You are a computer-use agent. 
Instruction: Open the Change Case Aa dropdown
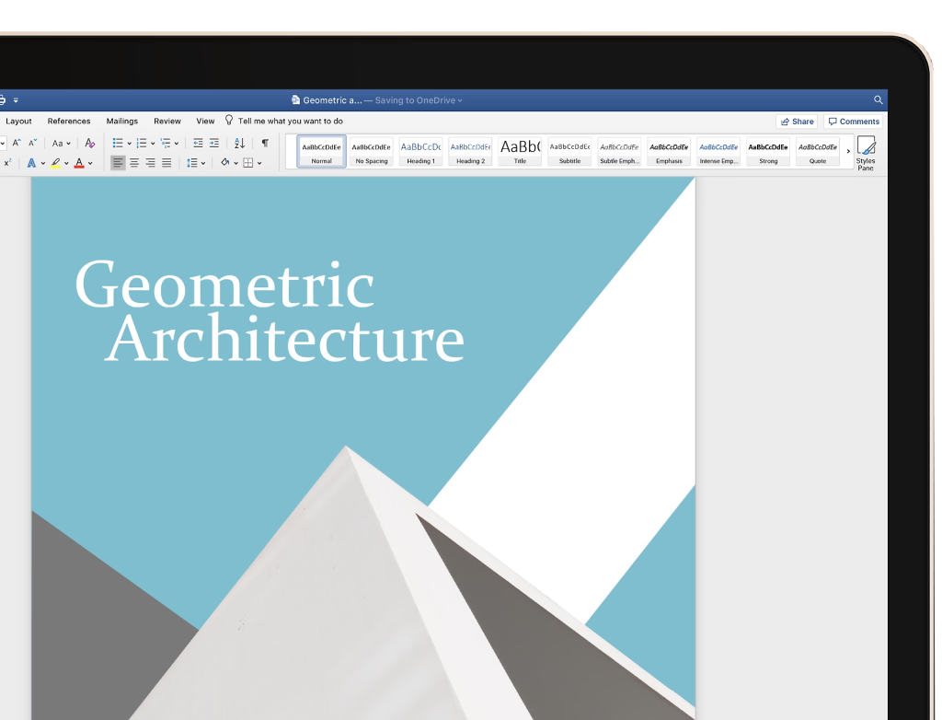tap(60, 143)
